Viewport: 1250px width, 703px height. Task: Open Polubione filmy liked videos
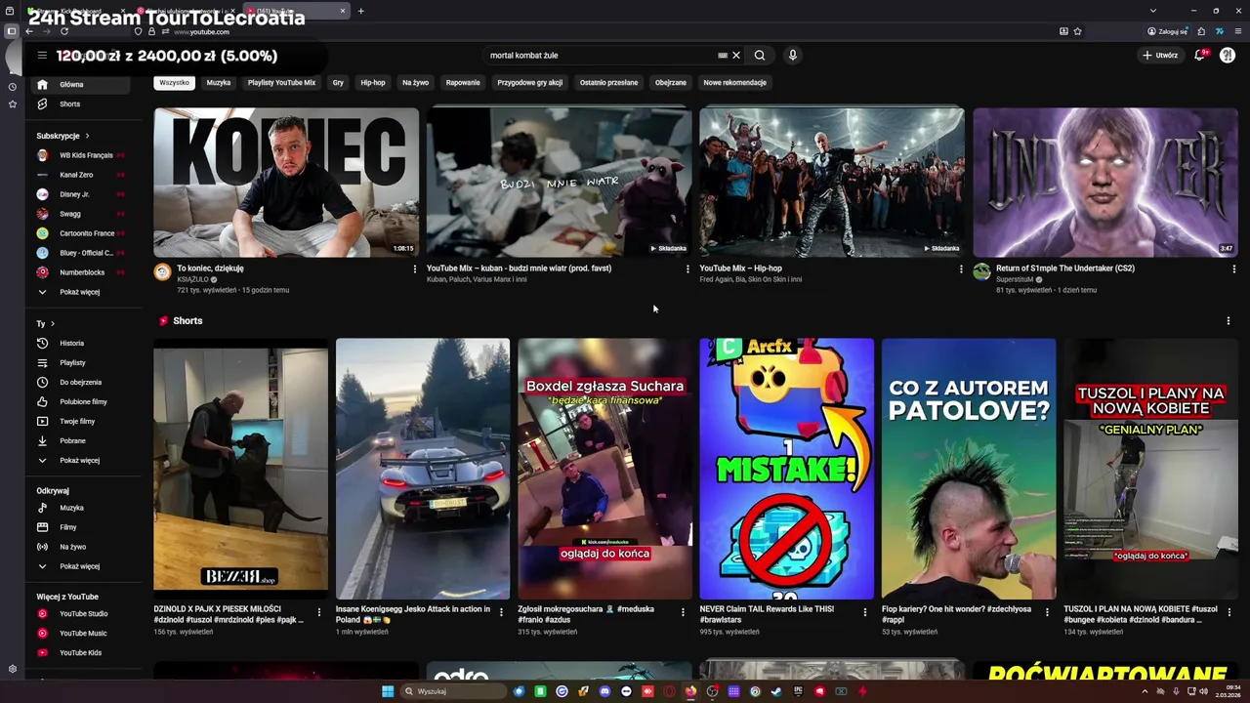tap(78, 402)
